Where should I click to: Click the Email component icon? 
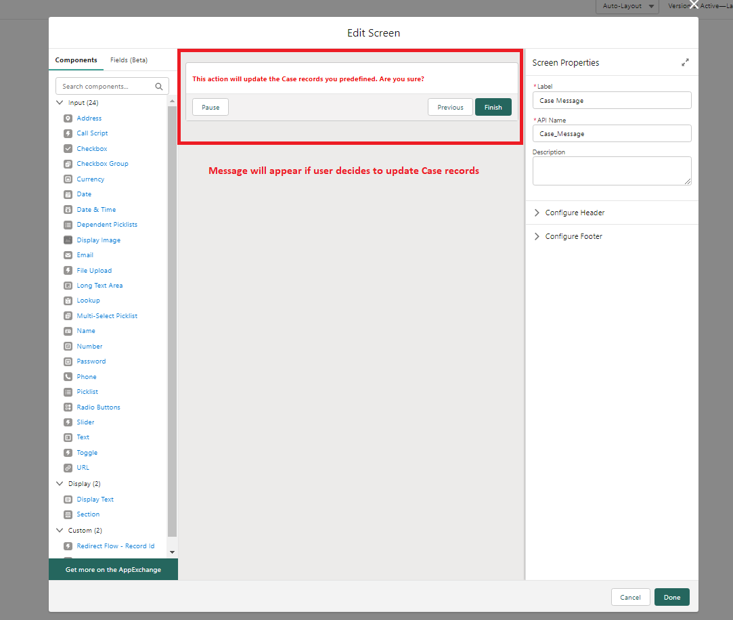pyautogui.click(x=68, y=255)
